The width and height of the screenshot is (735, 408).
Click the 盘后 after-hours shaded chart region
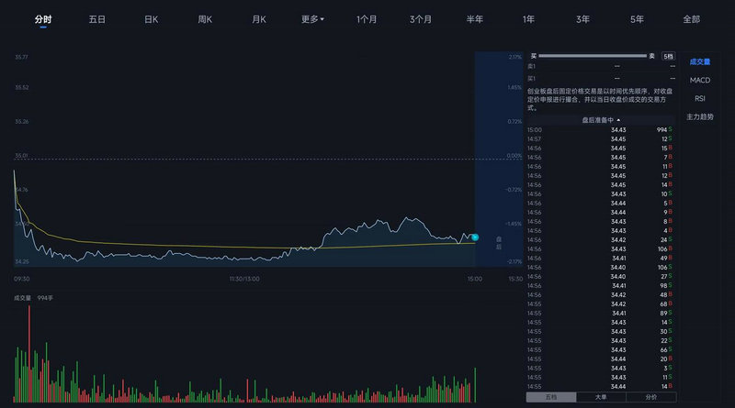click(499, 165)
